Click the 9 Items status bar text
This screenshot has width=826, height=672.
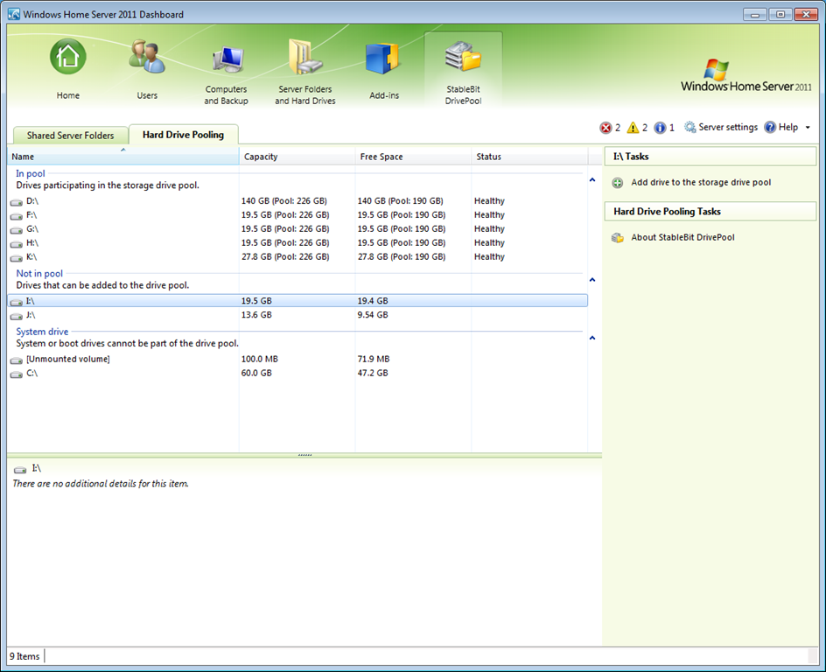(x=24, y=656)
